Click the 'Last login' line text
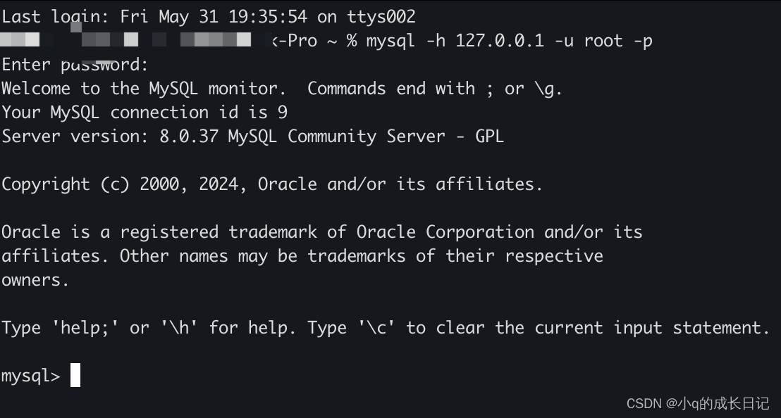This screenshot has width=781, height=418. (x=209, y=17)
